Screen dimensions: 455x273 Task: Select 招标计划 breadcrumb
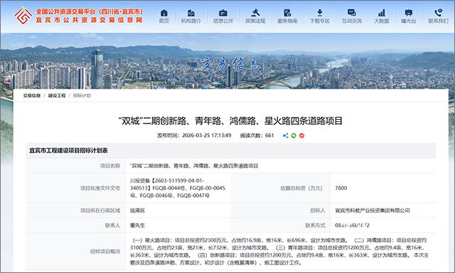82,96
